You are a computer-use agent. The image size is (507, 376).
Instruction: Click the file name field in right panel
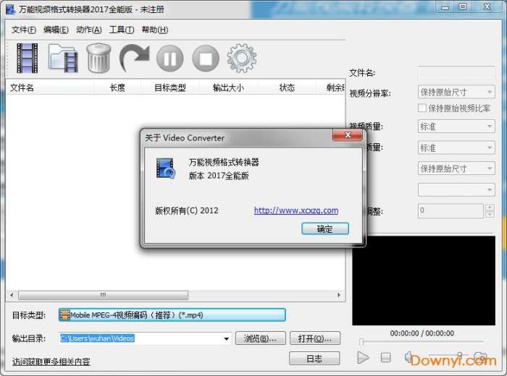456,72
